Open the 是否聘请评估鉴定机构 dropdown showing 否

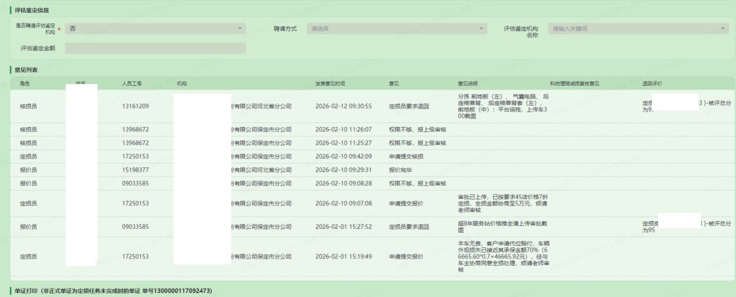coord(155,29)
